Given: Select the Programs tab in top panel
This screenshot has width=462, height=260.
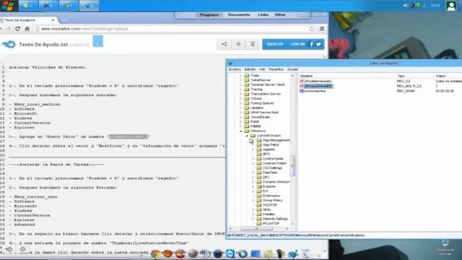Looking at the screenshot, I should [209, 14].
